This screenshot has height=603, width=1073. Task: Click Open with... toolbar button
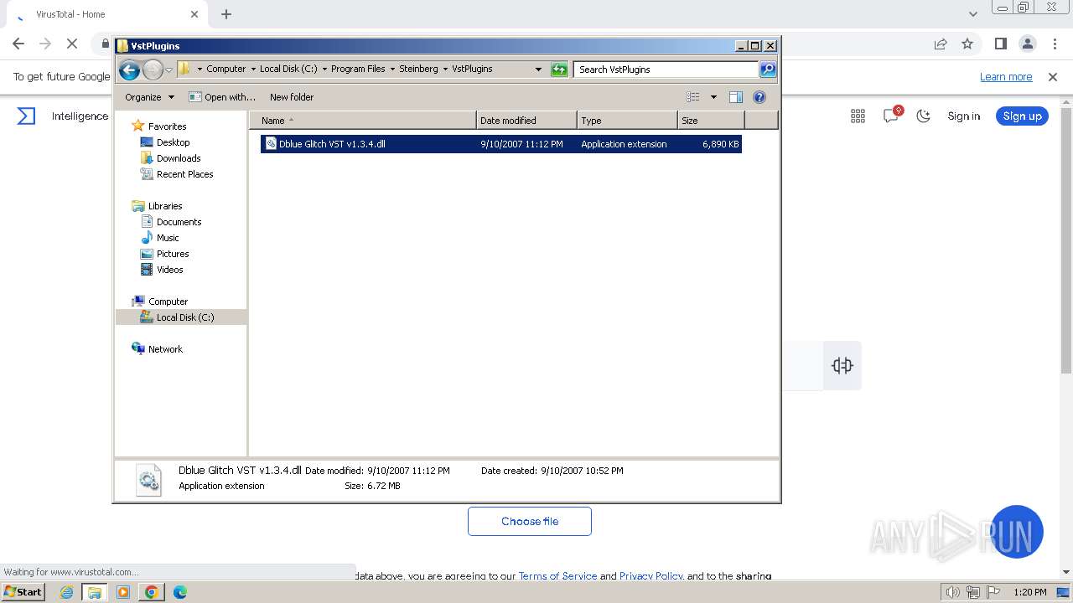(222, 97)
